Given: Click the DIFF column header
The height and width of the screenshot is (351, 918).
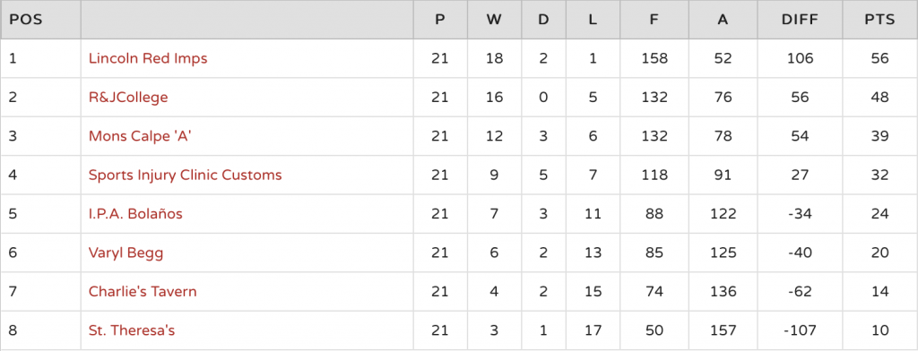Looking at the screenshot, I should click(800, 20).
